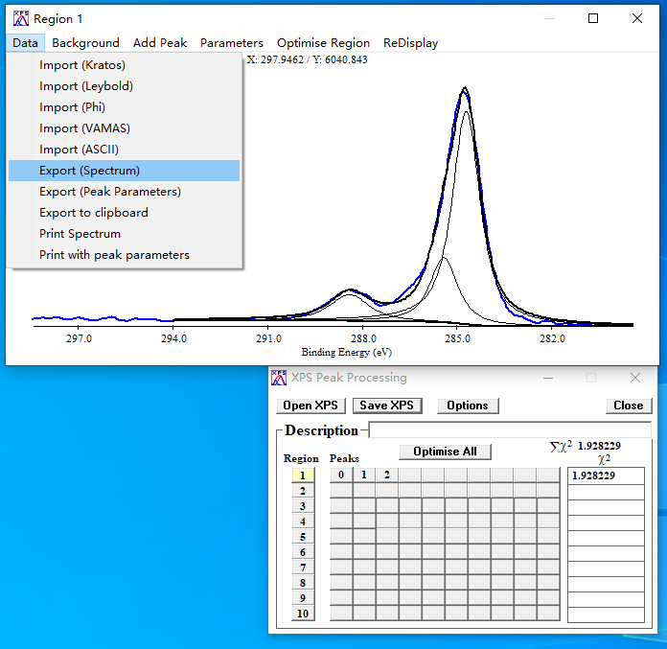
Task: Choose Import (ASCII) menu entry
Action: [x=124, y=150]
